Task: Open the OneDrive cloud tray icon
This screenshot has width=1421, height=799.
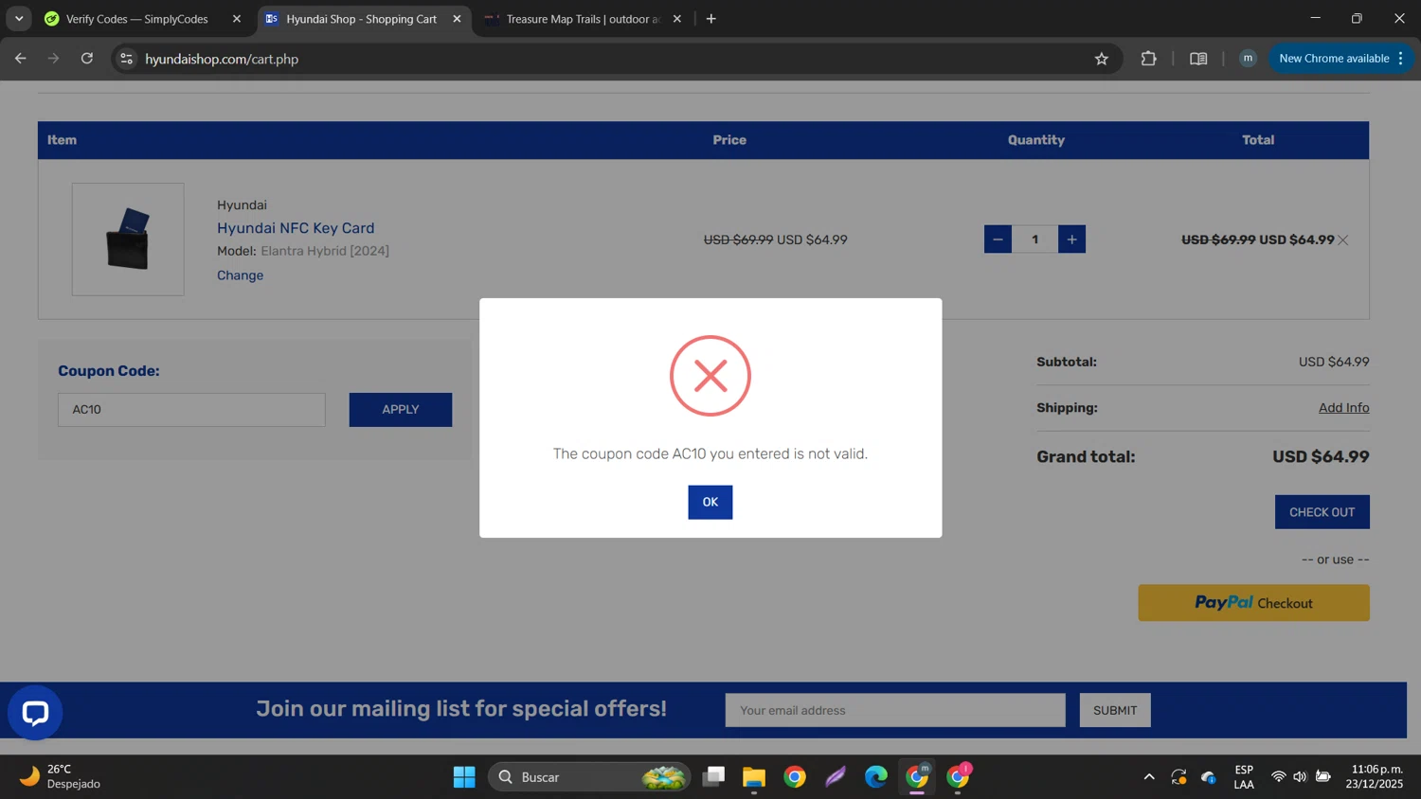Action: click(x=1209, y=777)
